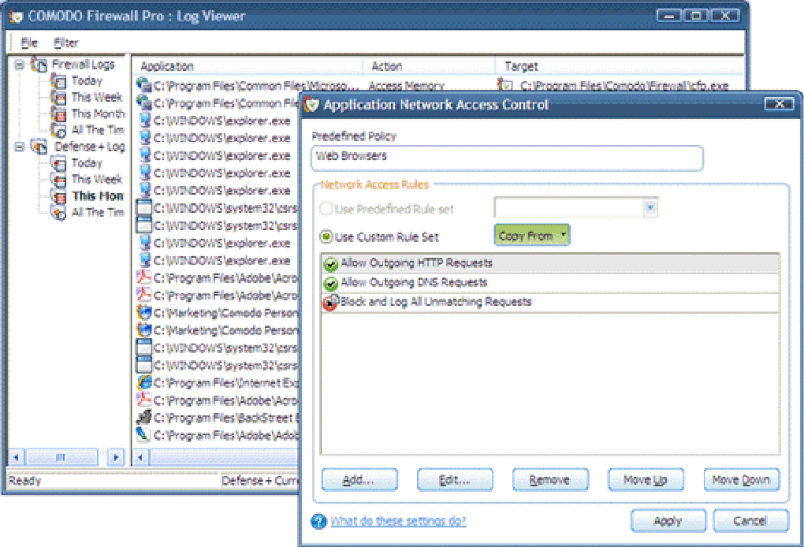Select 'Block and Log All Unmatching Requests' rule
This screenshot has width=804, height=547.
[x=549, y=302]
